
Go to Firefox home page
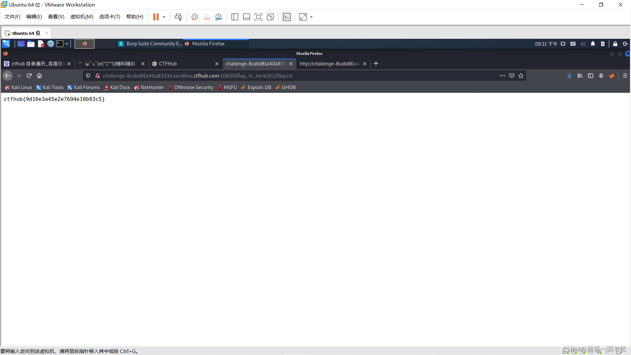(x=39, y=76)
